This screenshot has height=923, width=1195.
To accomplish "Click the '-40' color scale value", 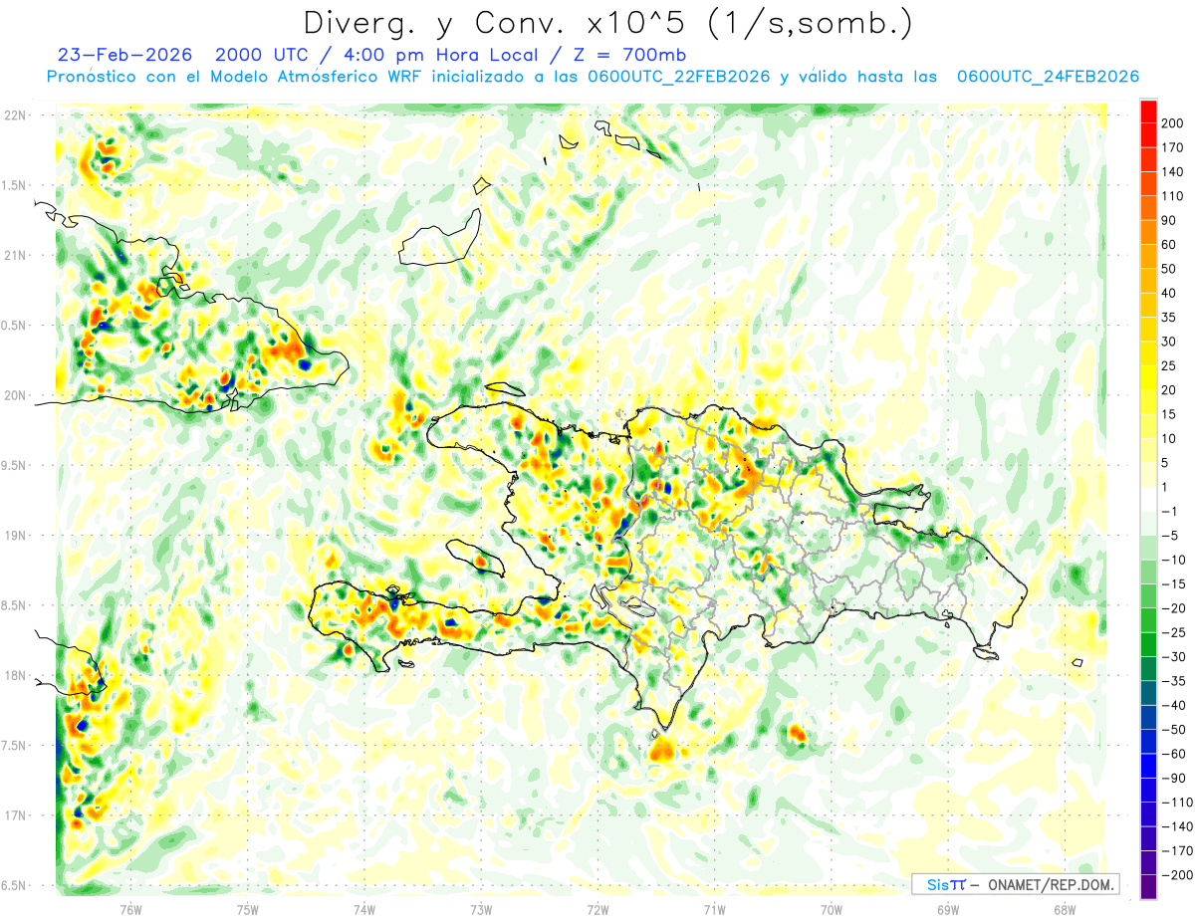I will 1172,705.
